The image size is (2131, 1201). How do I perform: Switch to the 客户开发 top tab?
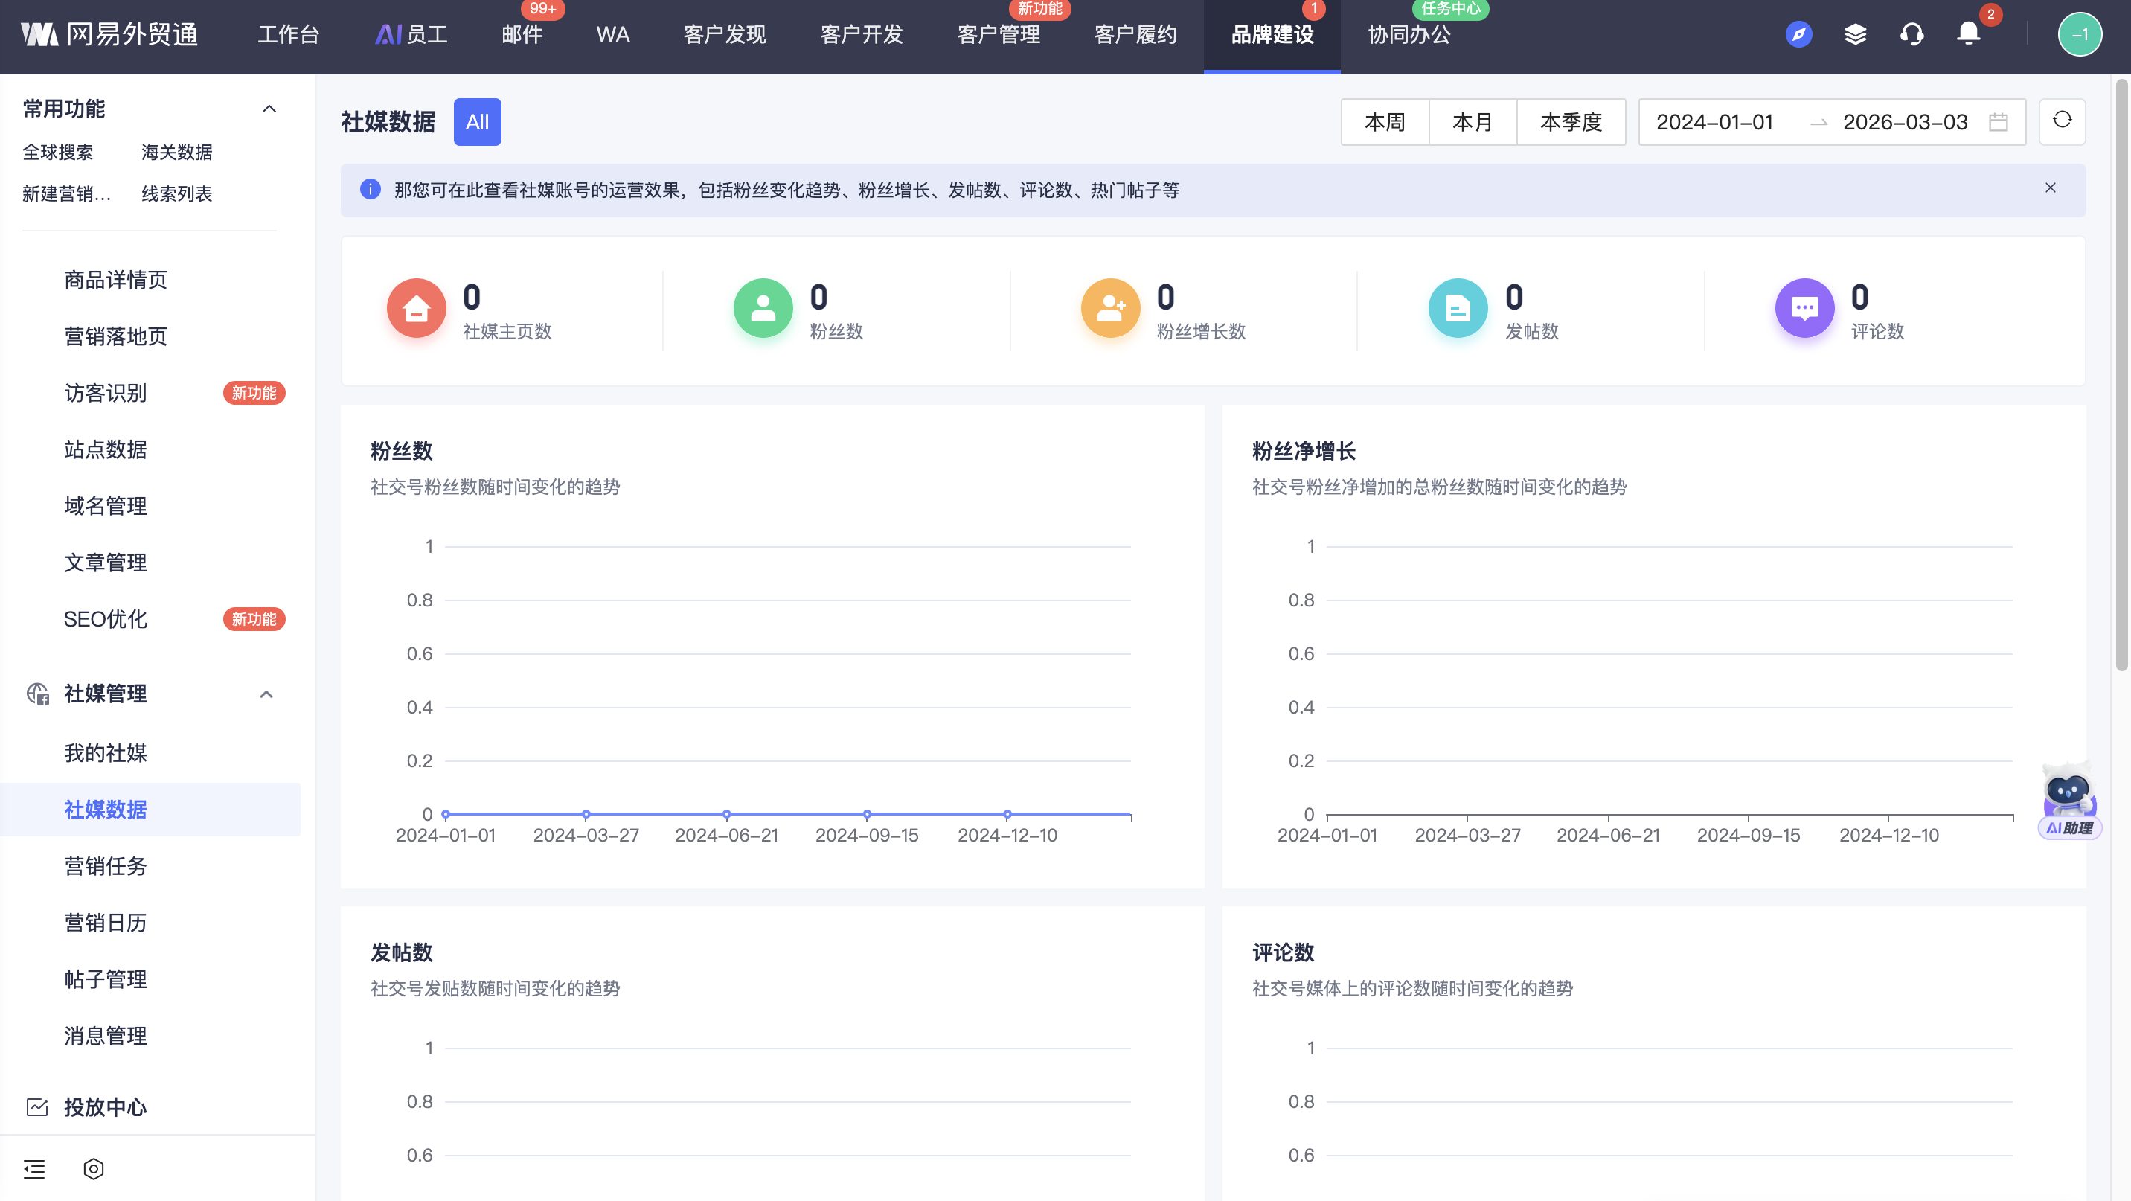point(861,35)
